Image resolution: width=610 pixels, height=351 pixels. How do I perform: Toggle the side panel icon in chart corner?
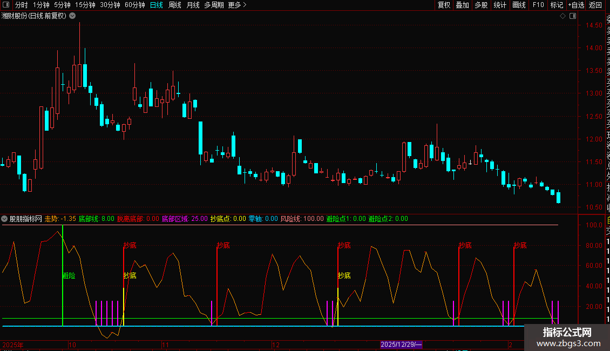[573, 16]
